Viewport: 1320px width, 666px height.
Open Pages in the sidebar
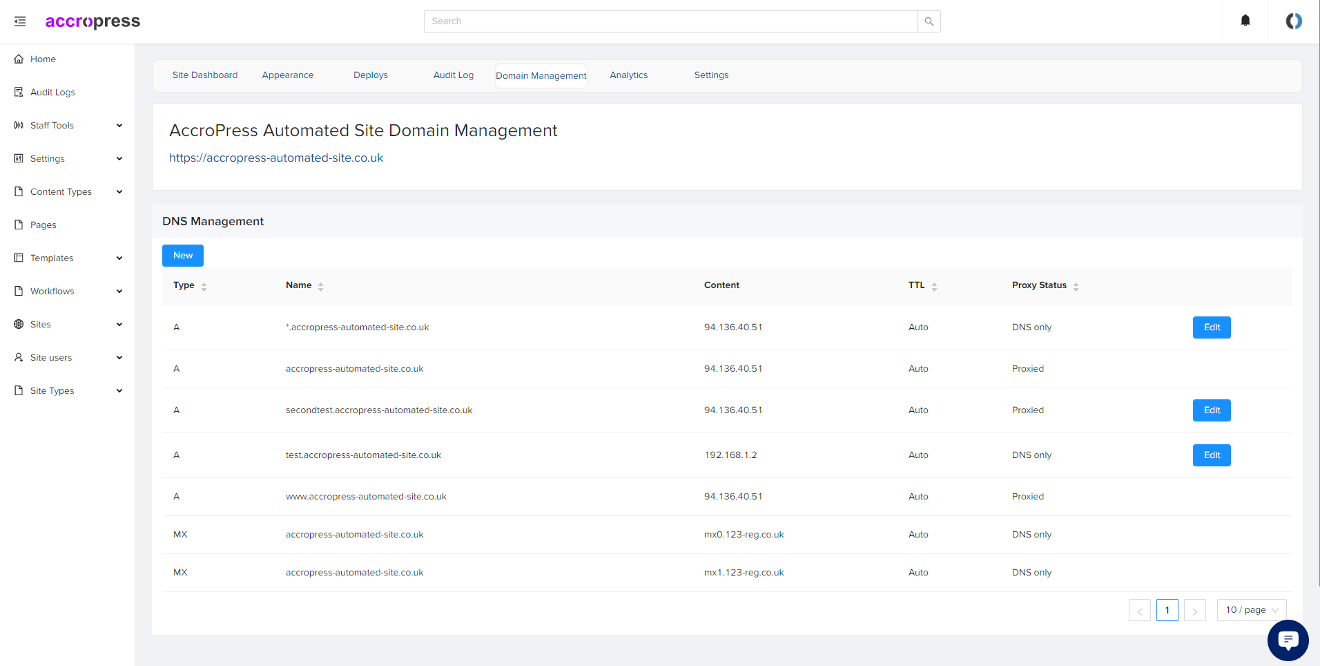coord(43,225)
